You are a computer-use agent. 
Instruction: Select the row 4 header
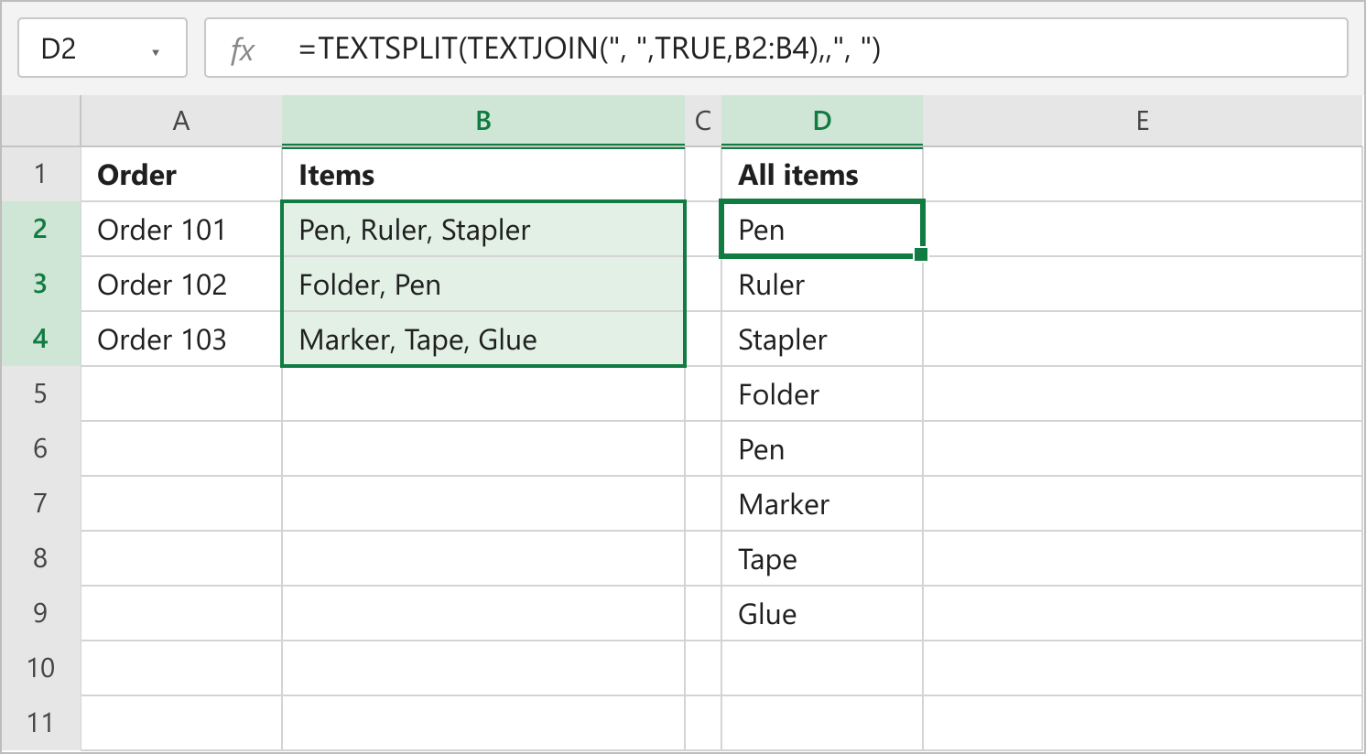pyautogui.click(x=40, y=339)
